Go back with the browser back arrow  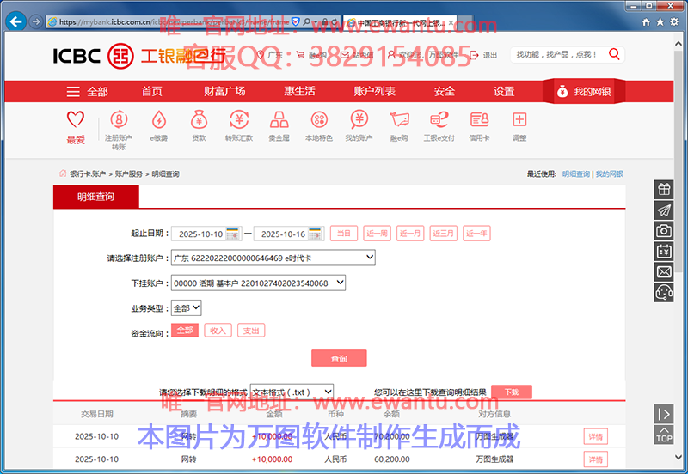[x=15, y=21]
